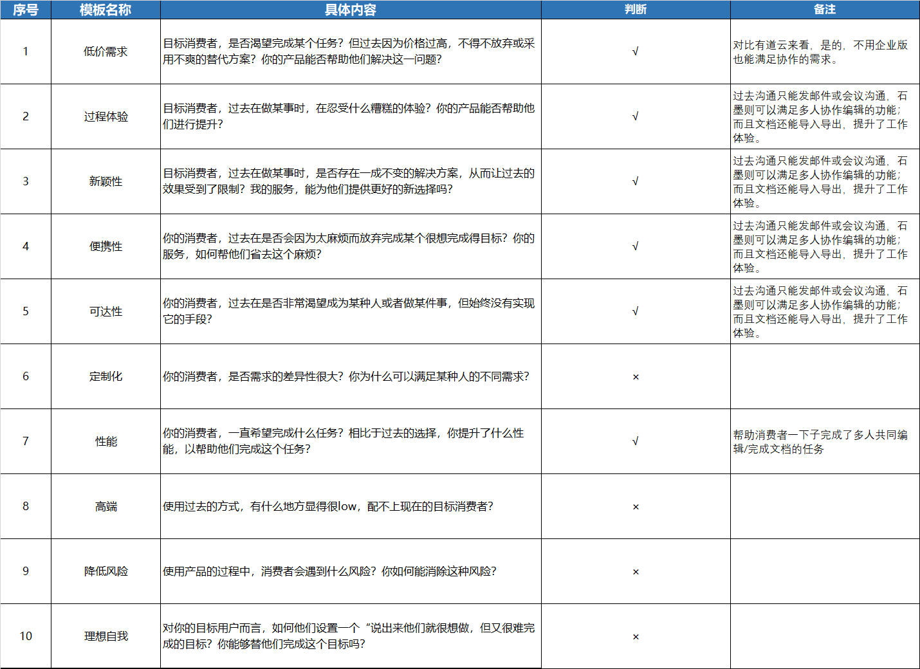Viewport: 920px width, 669px height.
Task: Click the 备注 column header
Action: tap(824, 10)
